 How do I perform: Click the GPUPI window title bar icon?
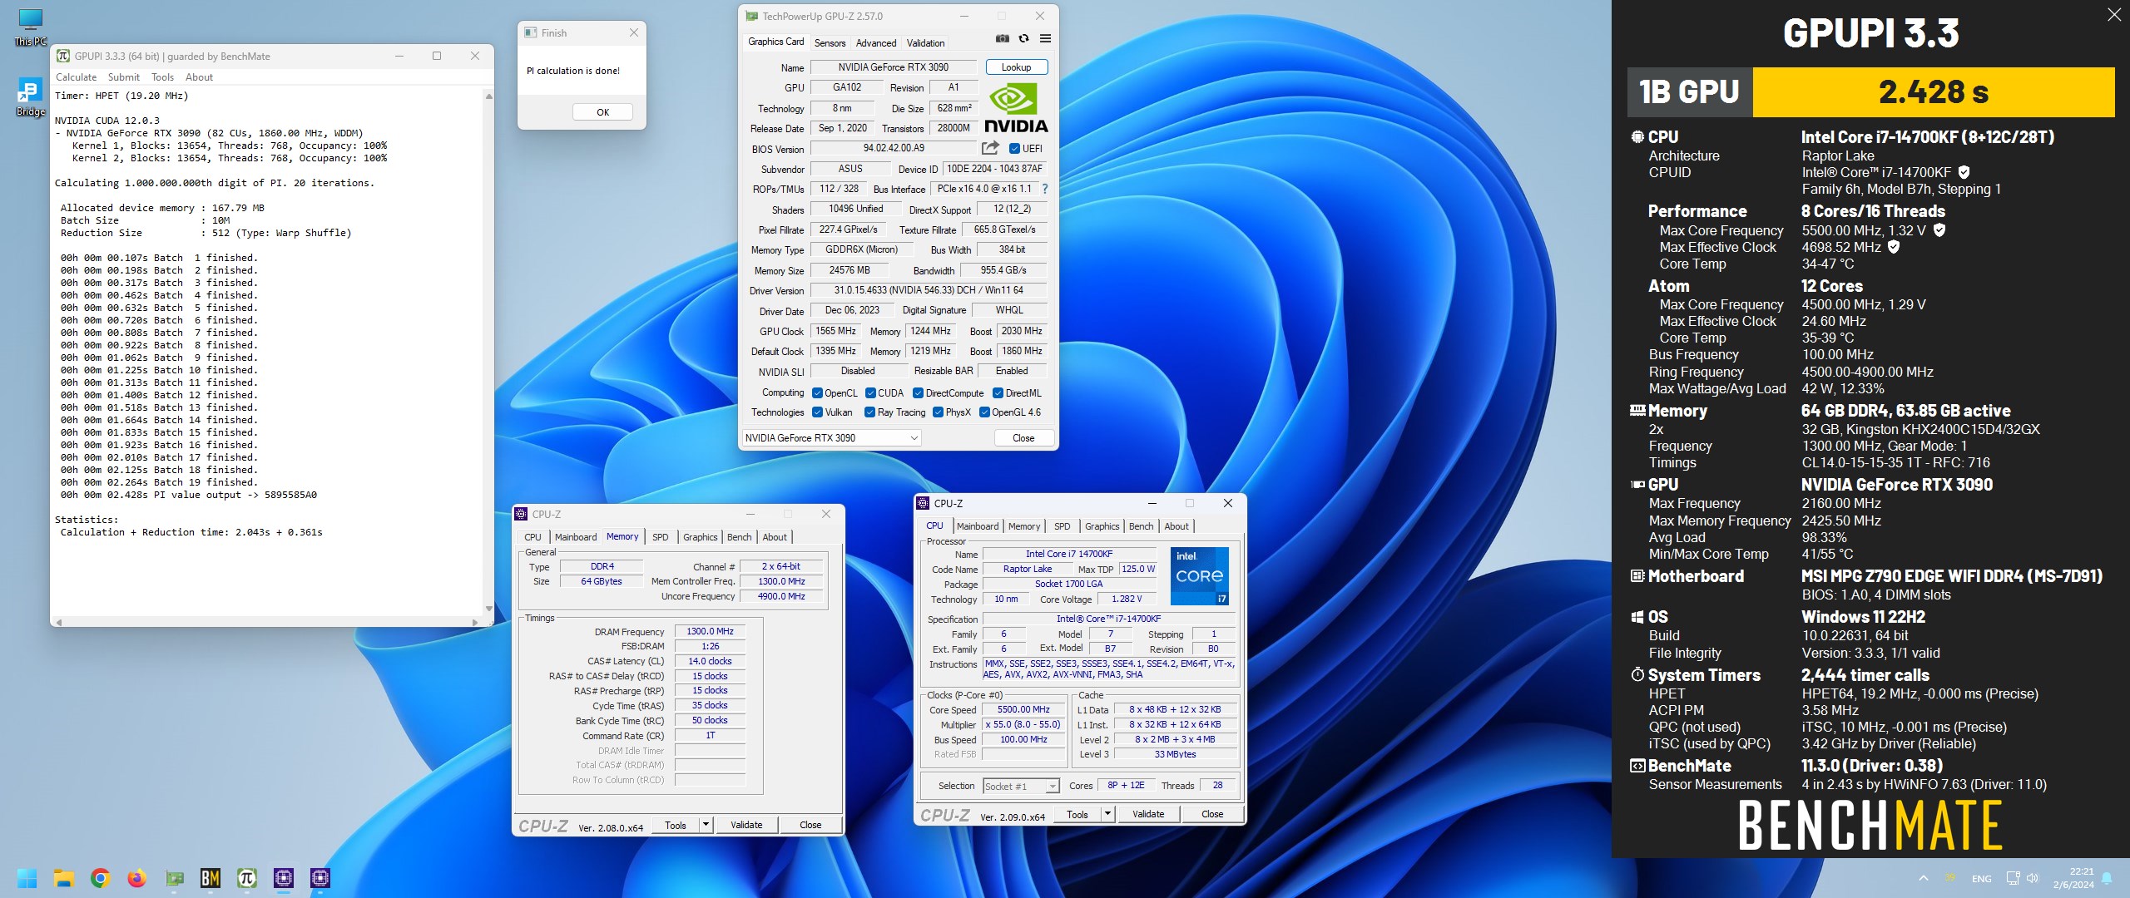click(63, 56)
